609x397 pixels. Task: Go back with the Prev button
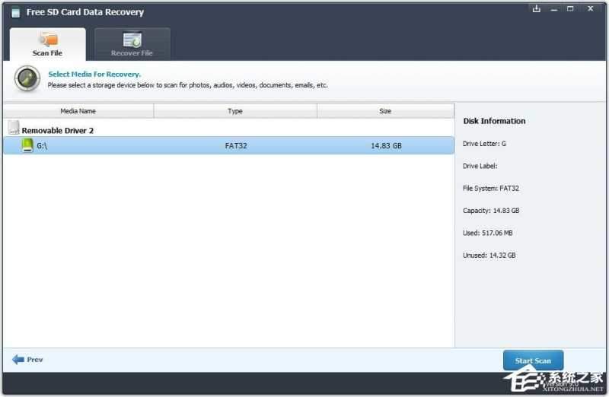[27, 360]
